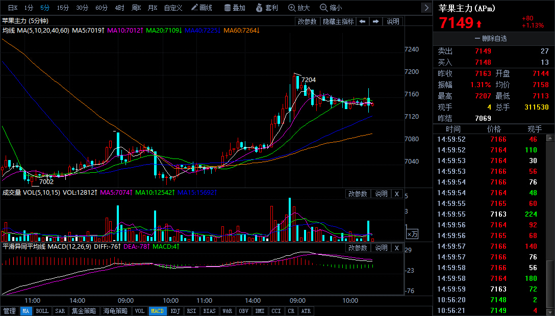The image size is (555, 316).
Task: Click 删除自选 to remove from watchlist
Action: click(x=491, y=39)
